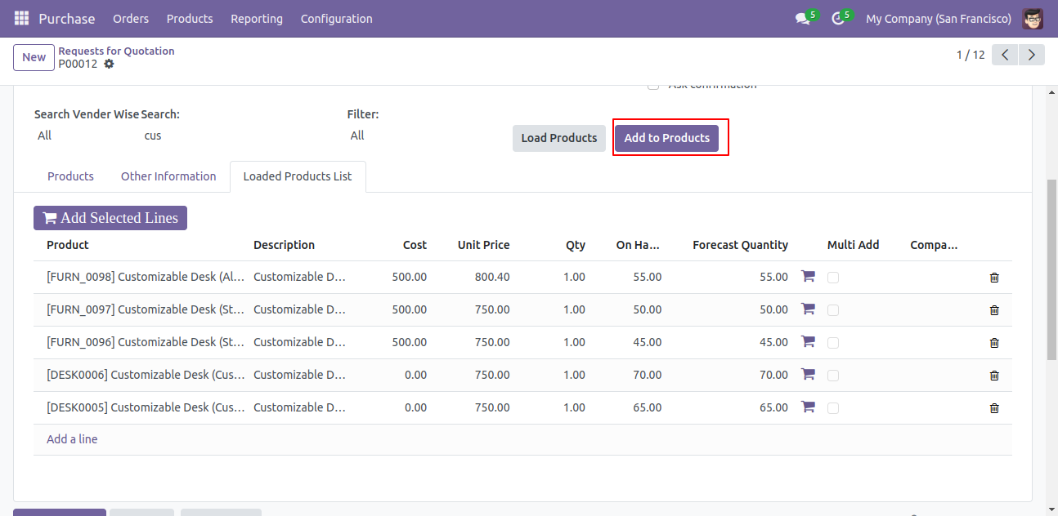Select product cell [FURN_0097] Customizable Desk
Viewport: 1058px width, 516px height.
tap(146, 309)
